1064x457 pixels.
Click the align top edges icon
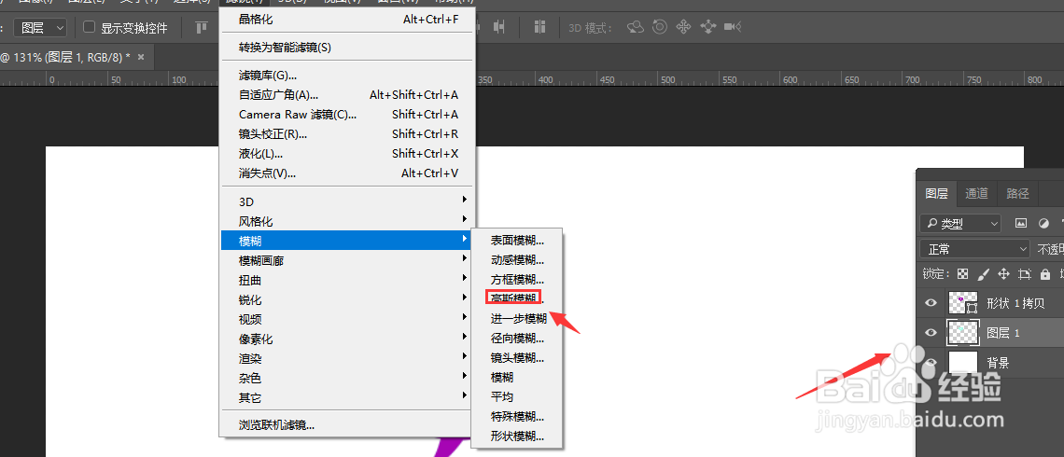coord(202,27)
